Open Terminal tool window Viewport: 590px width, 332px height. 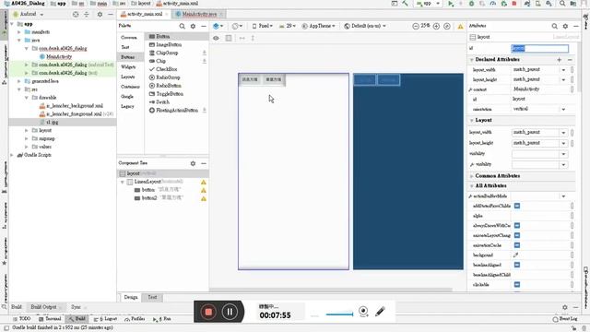(x=50, y=319)
